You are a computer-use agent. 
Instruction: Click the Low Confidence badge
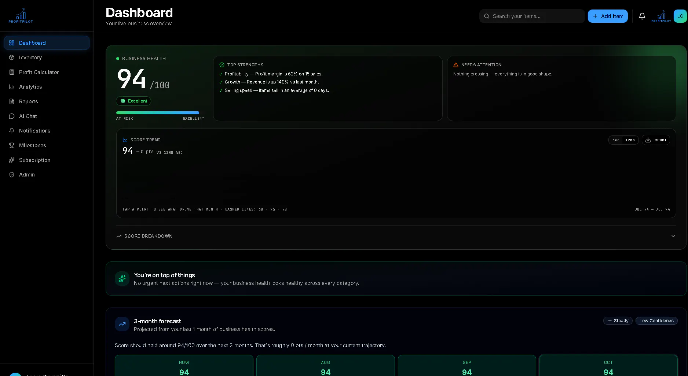click(x=656, y=321)
